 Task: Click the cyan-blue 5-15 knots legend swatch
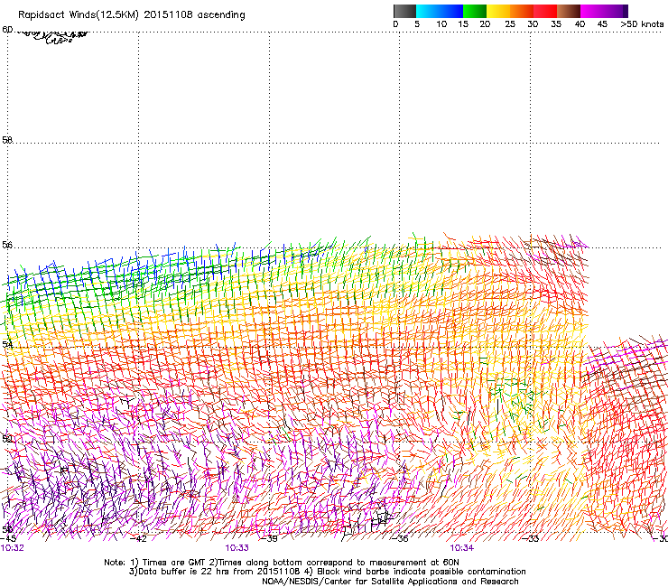440,11
